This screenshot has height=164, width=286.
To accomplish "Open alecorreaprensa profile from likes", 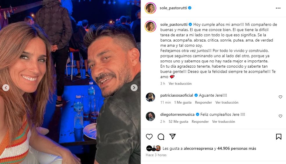I will [x=198, y=149].
